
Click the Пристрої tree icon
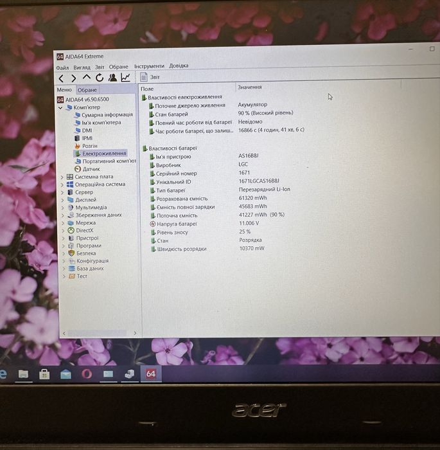pyautogui.click(x=71, y=239)
